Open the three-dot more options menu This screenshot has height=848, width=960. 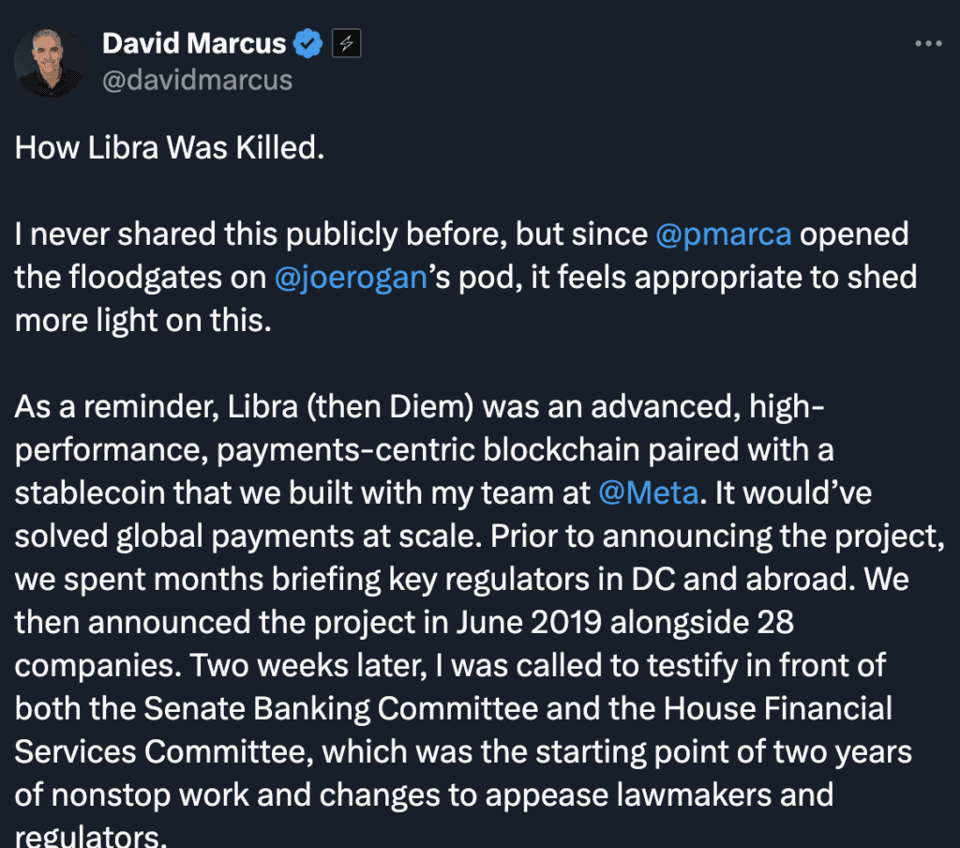(x=927, y=43)
